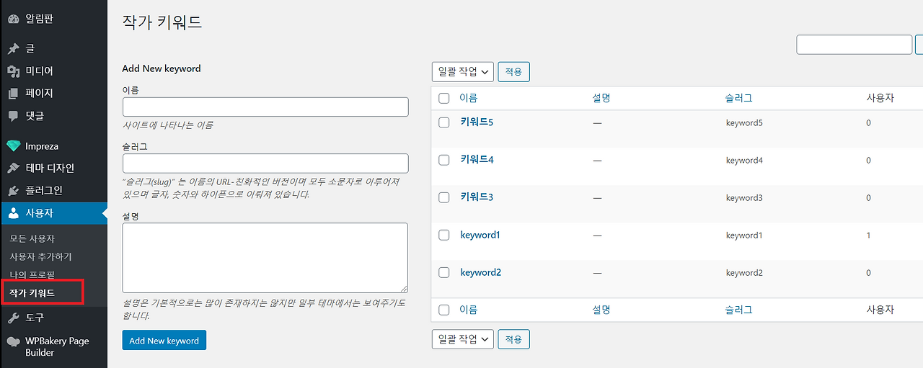
Task: Select the 페이지 pages icon
Action: [x=13, y=93]
